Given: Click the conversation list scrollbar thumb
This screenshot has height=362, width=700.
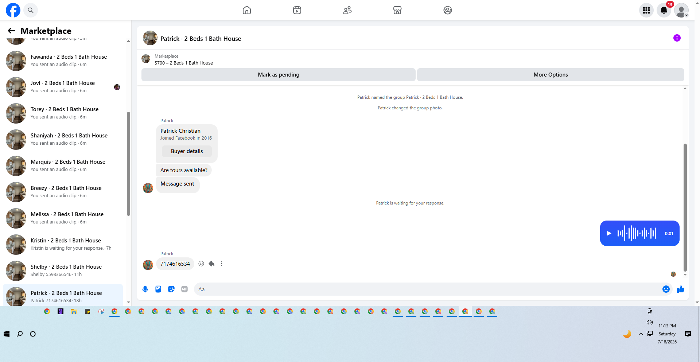Looking at the screenshot, I should coord(128,164).
